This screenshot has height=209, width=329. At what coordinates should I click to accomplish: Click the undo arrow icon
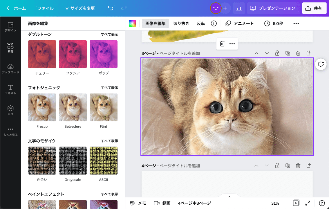click(x=111, y=8)
